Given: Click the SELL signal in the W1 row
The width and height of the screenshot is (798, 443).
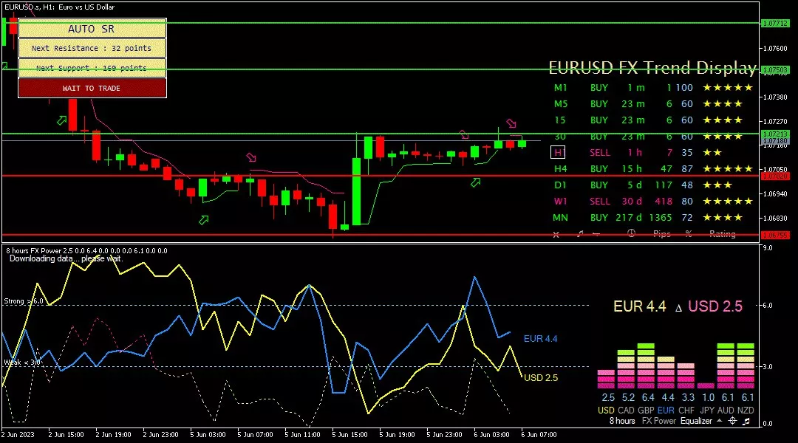Looking at the screenshot, I should coord(599,202).
